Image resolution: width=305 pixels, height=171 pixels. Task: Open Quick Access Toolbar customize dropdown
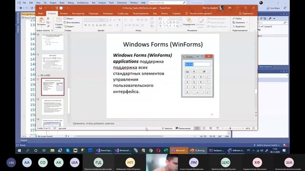pyautogui.click(x=68, y=8)
